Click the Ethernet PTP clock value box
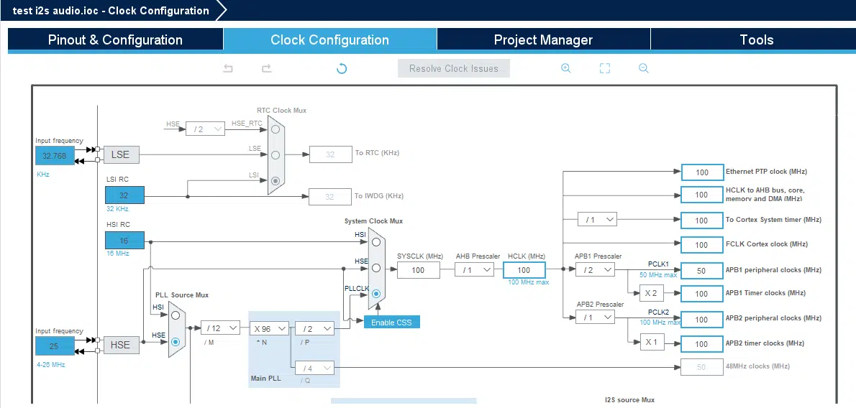This screenshot has width=856, height=408. click(x=701, y=172)
